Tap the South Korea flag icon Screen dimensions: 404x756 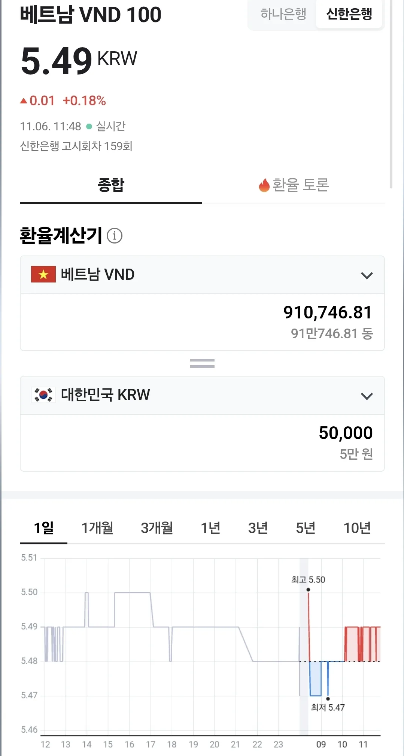point(43,394)
